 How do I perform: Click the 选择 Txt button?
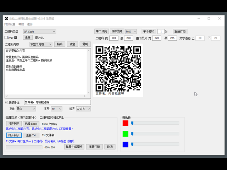click(x=31, y=135)
